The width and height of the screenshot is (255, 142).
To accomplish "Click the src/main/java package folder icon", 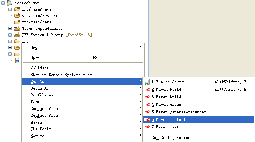I will [17, 9].
